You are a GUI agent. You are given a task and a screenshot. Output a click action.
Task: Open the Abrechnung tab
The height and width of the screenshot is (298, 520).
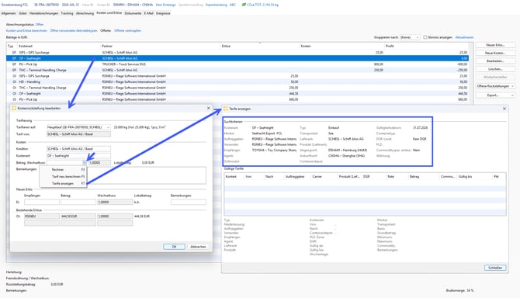click(85, 13)
